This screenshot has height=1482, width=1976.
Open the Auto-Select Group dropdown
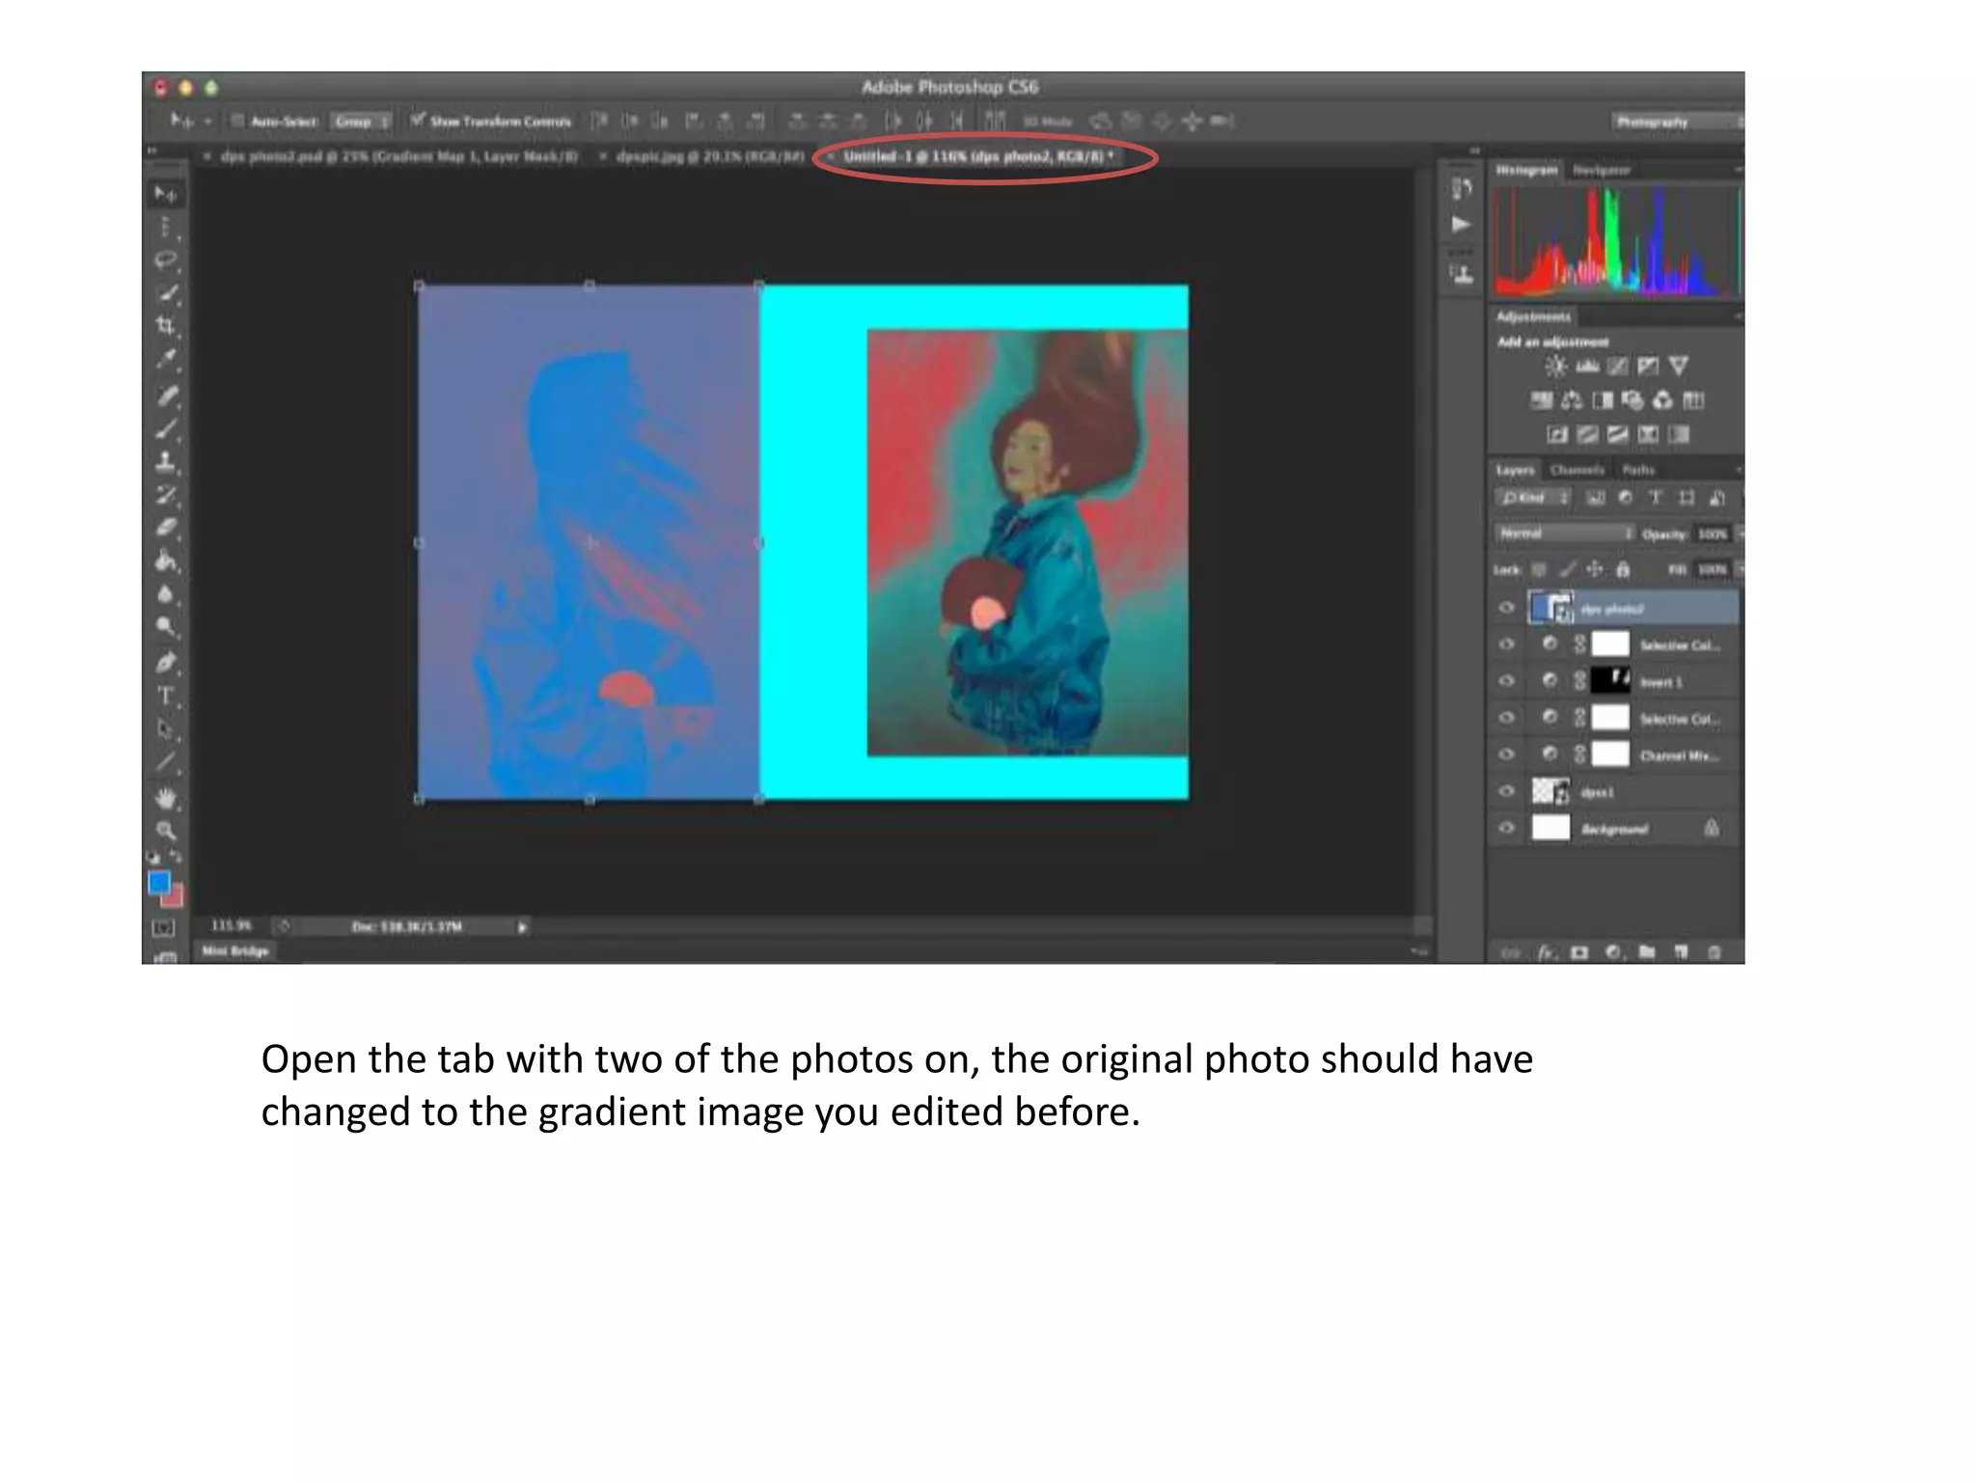362,122
